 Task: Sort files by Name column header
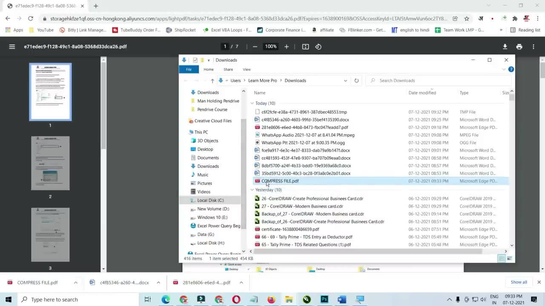click(x=259, y=93)
